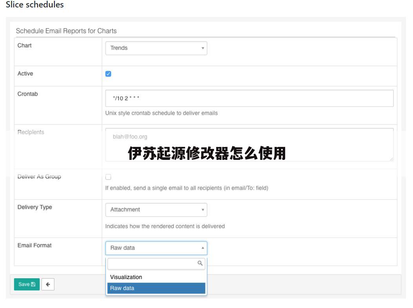Click 'Indicates how the rendered content' help text
This screenshot has width=413, height=308.
(x=165, y=226)
